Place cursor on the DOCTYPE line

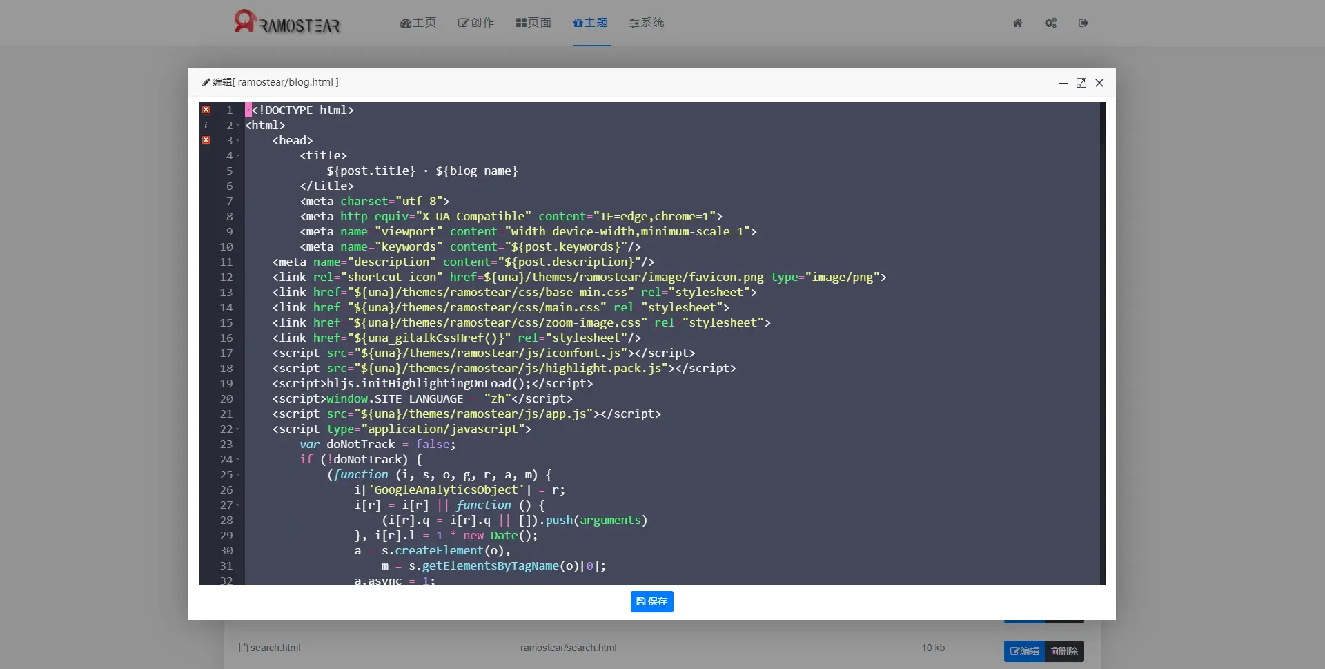point(303,110)
